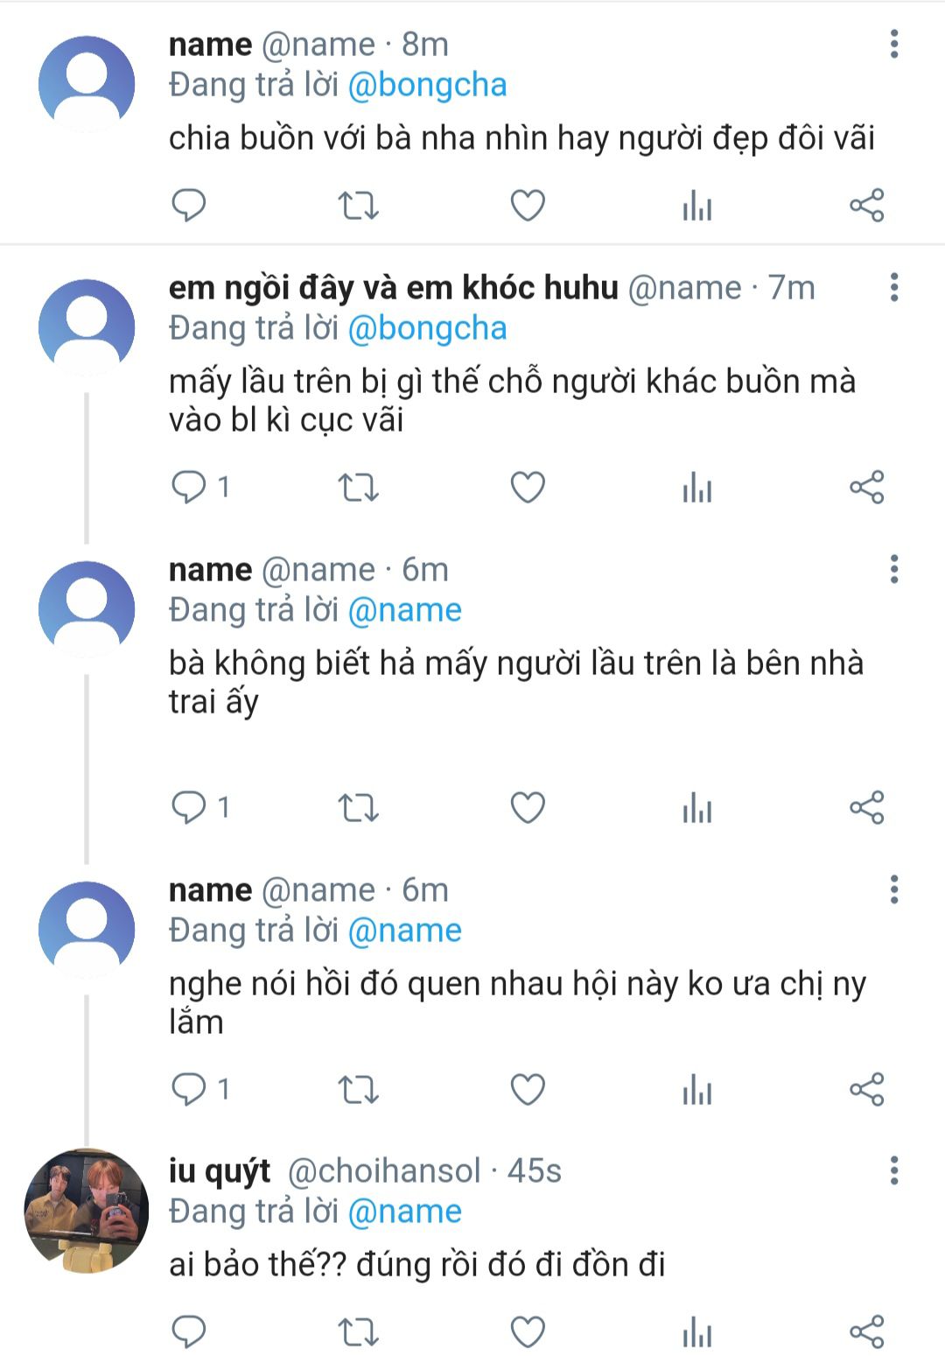Like the tweet by iu quýt
This screenshot has width=945, height=1356.
[528, 1332]
